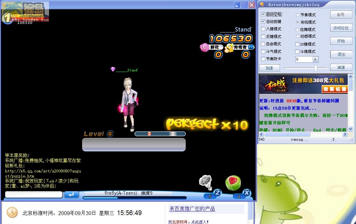Select the 节奏模式 radio button
Image resolution: width=356 pixels, height=224 pixels.
pos(297,15)
